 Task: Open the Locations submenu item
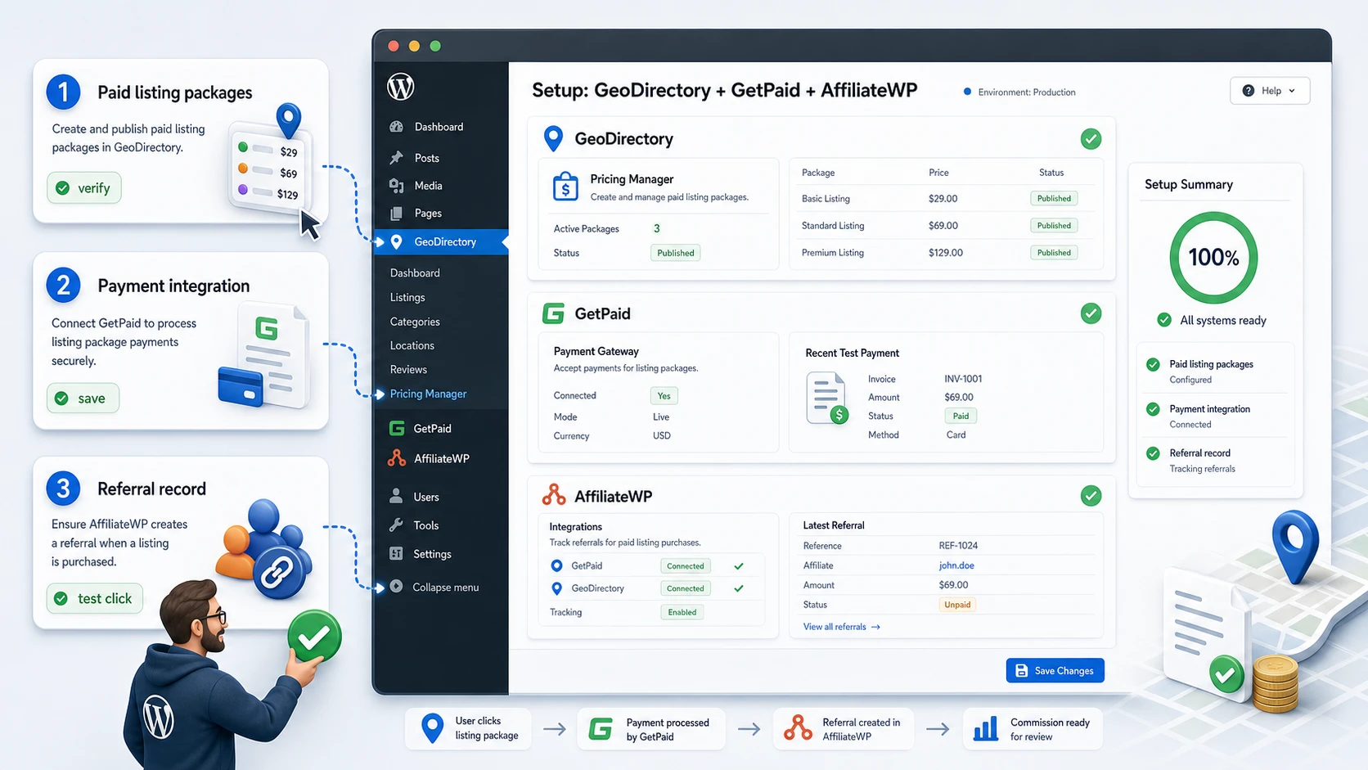[x=412, y=345]
